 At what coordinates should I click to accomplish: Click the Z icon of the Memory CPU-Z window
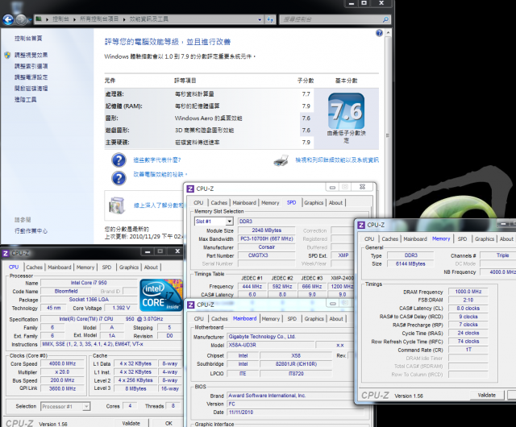coord(361,225)
